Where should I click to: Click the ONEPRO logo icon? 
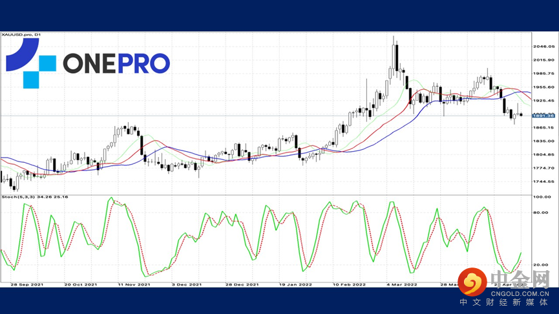point(31,63)
